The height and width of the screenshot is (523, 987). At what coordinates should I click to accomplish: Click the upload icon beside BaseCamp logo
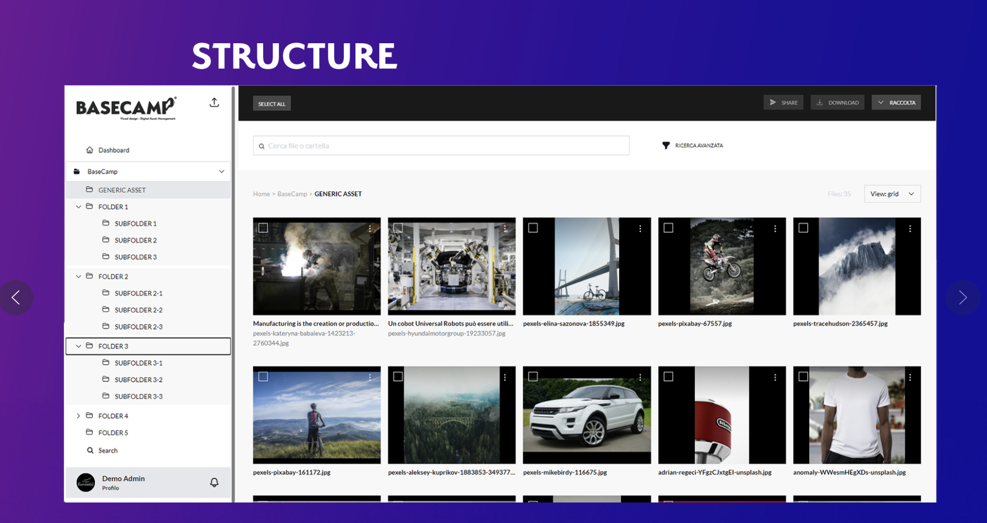(214, 103)
